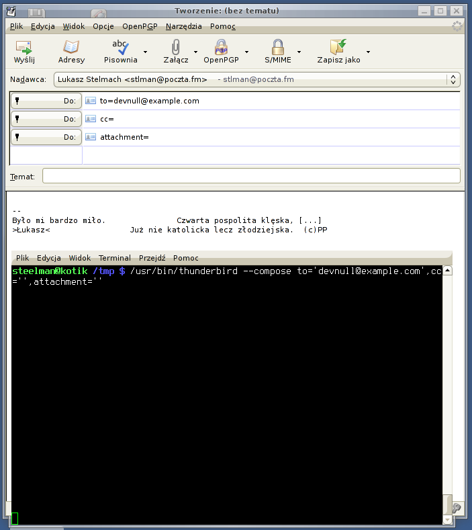This screenshot has height=530, width=472.
Task: Open the terminal window's Widok menu
Action: coord(80,258)
